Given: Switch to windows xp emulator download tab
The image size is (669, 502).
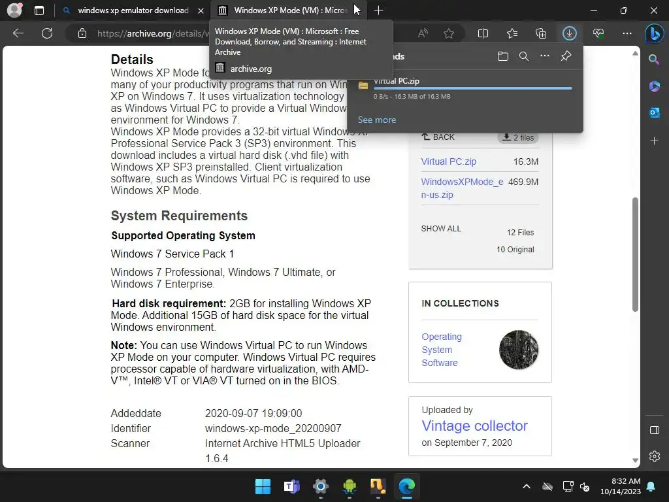Looking at the screenshot, I should point(133,10).
